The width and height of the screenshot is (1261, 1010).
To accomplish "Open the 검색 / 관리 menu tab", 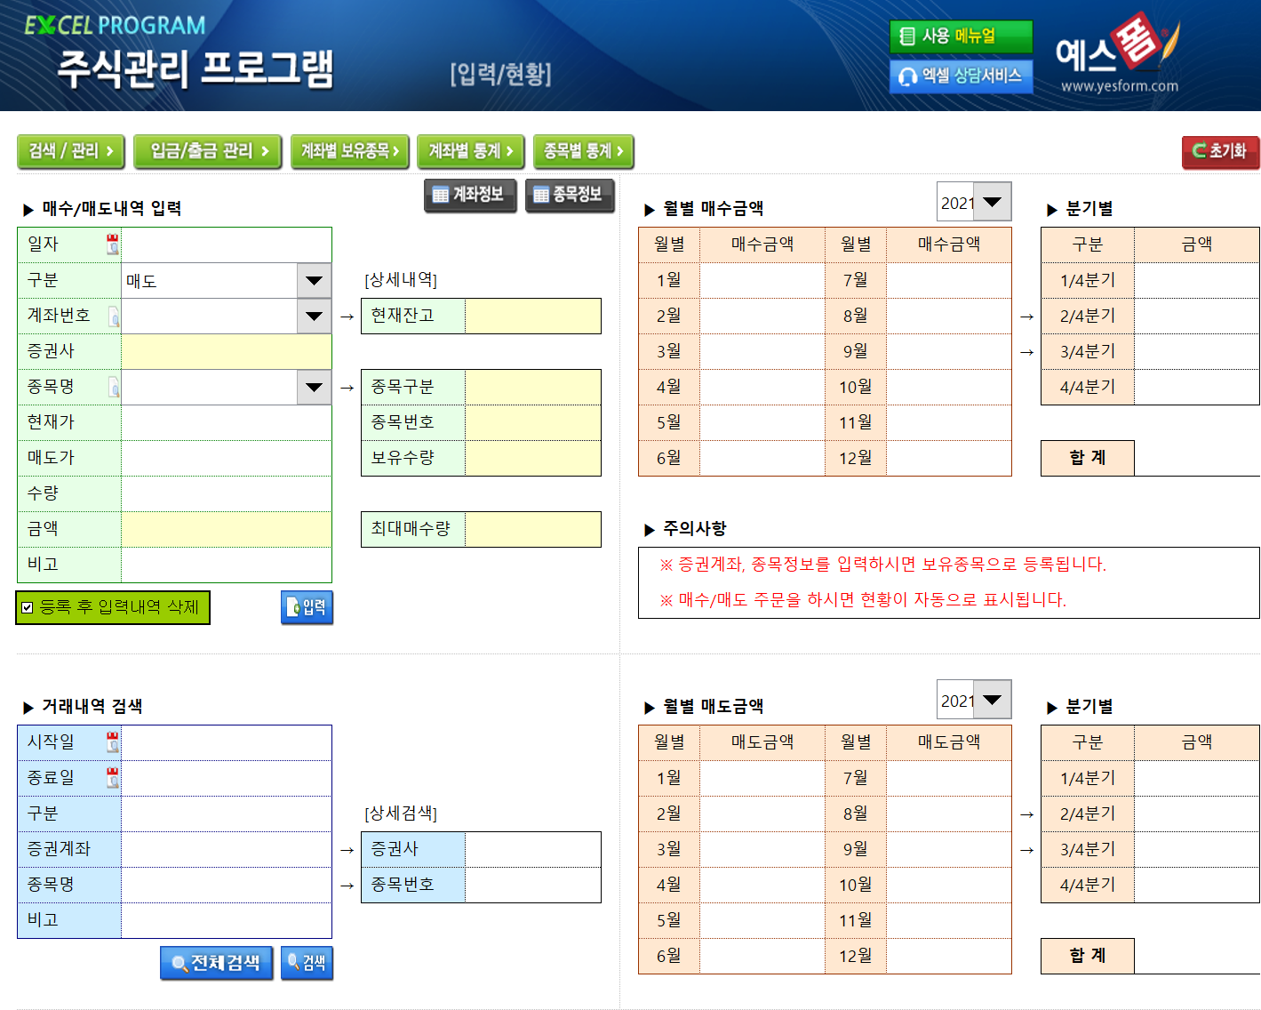I will (x=71, y=151).
